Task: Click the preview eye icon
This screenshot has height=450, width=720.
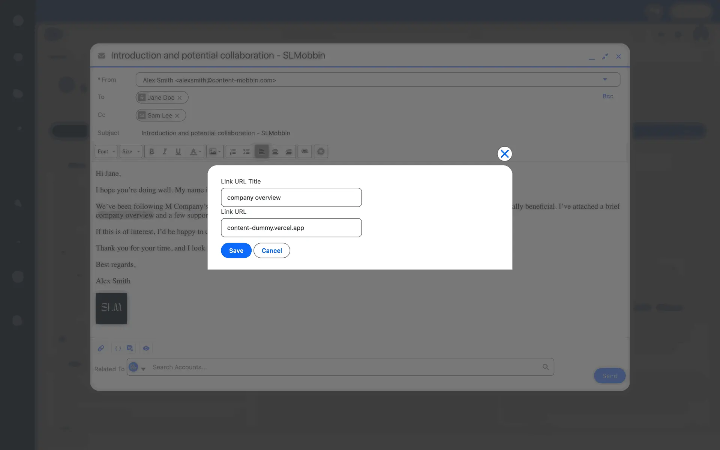Action: click(146, 348)
